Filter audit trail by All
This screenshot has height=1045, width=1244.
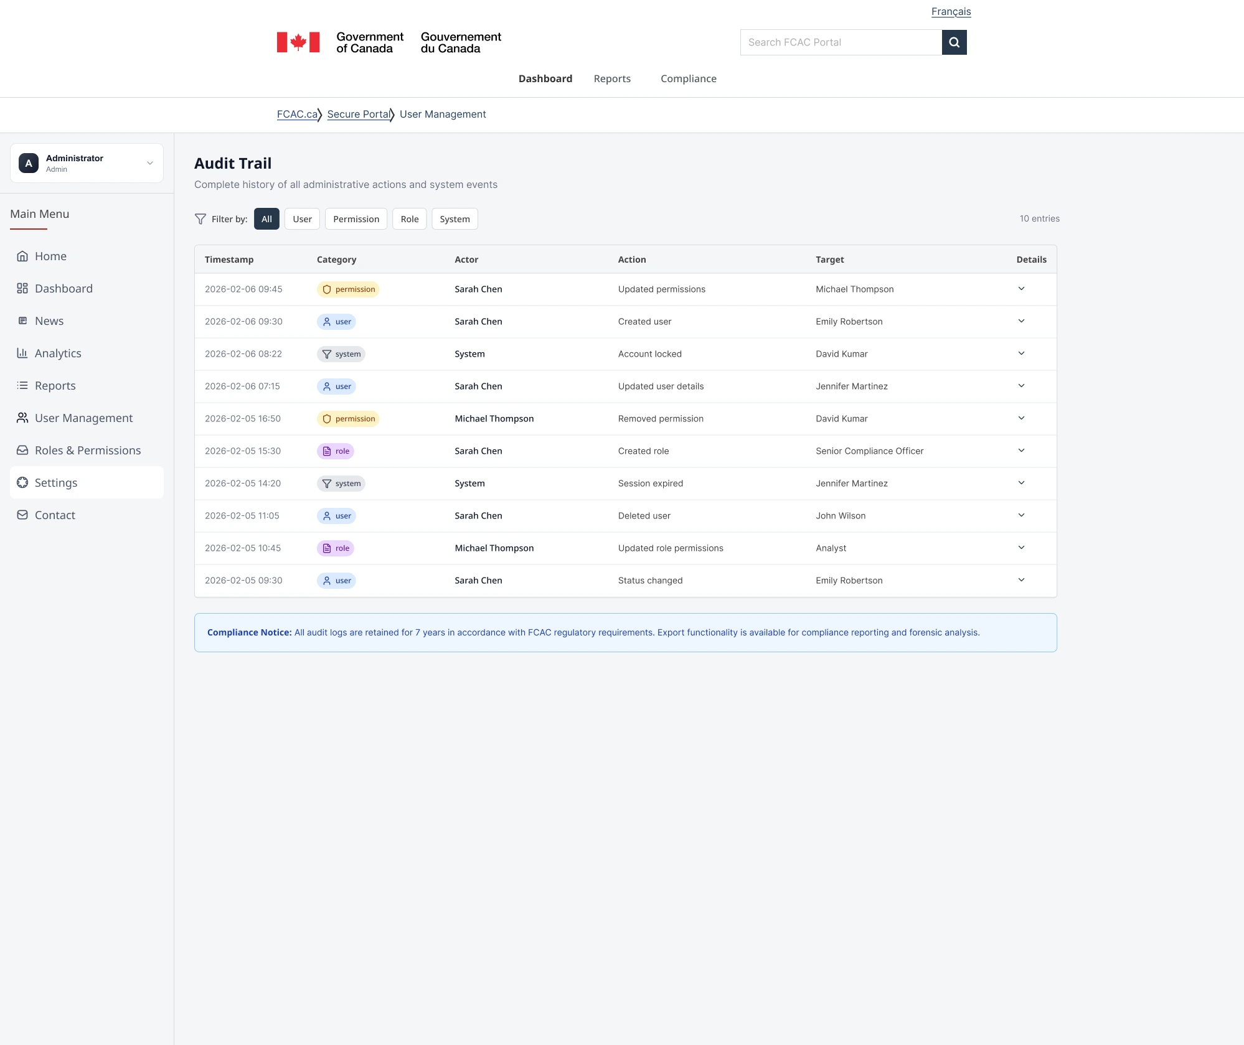tap(266, 219)
